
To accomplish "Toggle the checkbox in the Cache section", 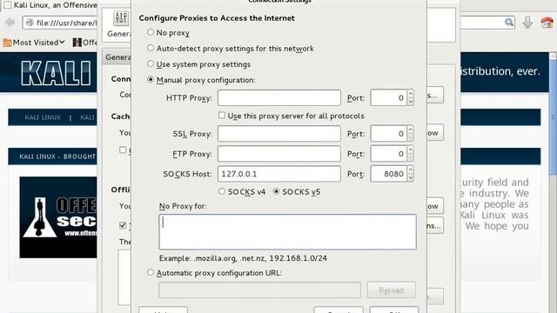I will pyautogui.click(x=123, y=150).
